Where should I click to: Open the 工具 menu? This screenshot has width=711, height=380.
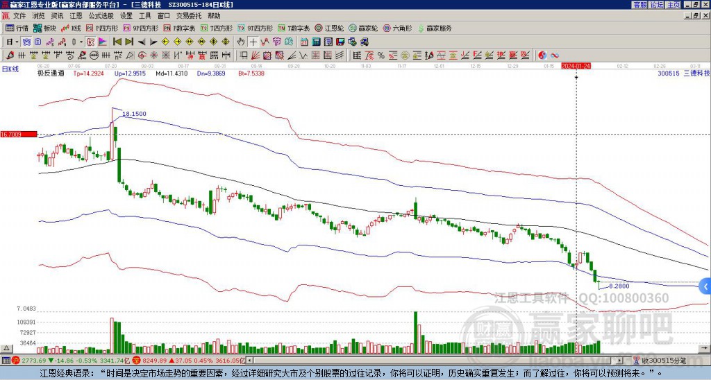[144, 16]
